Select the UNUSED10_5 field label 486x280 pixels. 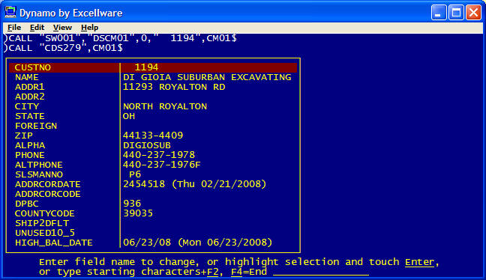45,233
